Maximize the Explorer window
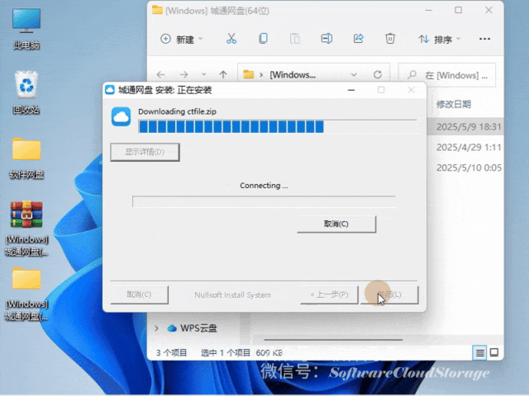This screenshot has width=529, height=396. pyautogui.click(x=458, y=10)
